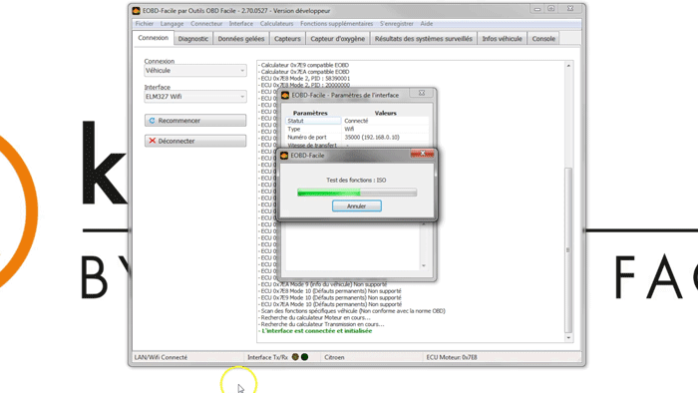
Task: Click the EOBD-Facile progress dialog icon
Action: 284,156
